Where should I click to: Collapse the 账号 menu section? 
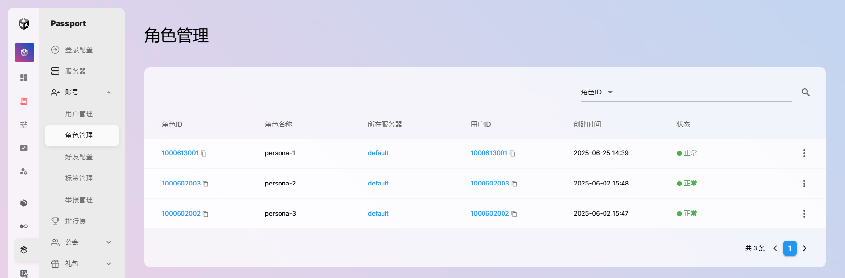pos(109,93)
